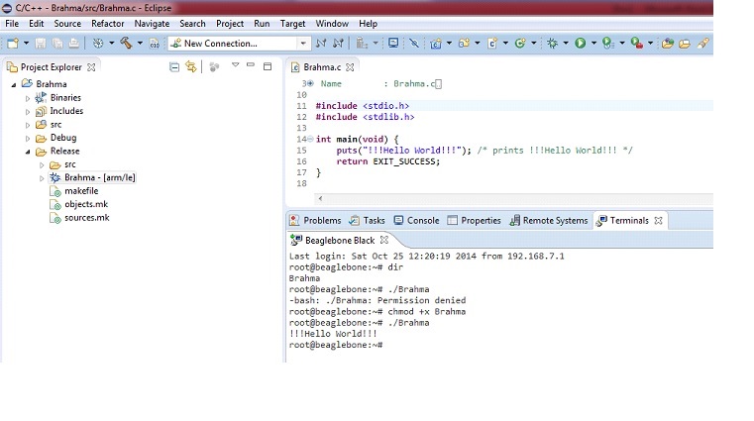Click the Debug bug toolbar icon

[552, 44]
